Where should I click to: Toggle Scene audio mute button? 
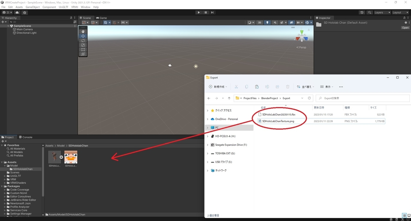click(275, 23)
